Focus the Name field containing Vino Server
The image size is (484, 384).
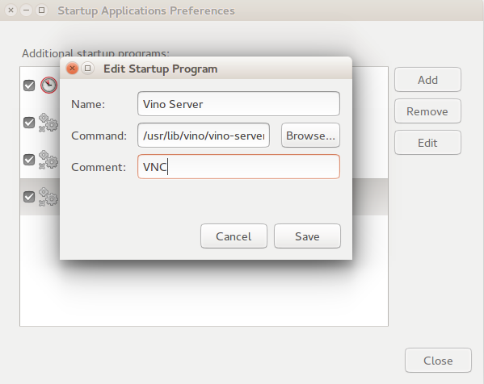tap(238, 104)
